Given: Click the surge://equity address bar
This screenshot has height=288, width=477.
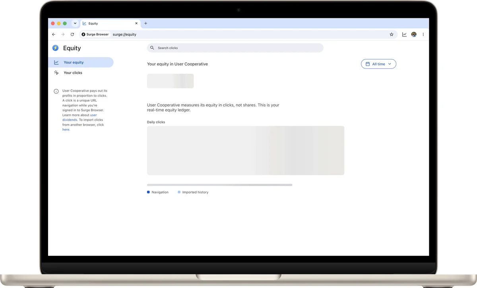Looking at the screenshot, I should pyautogui.click(x=238, y=35).
